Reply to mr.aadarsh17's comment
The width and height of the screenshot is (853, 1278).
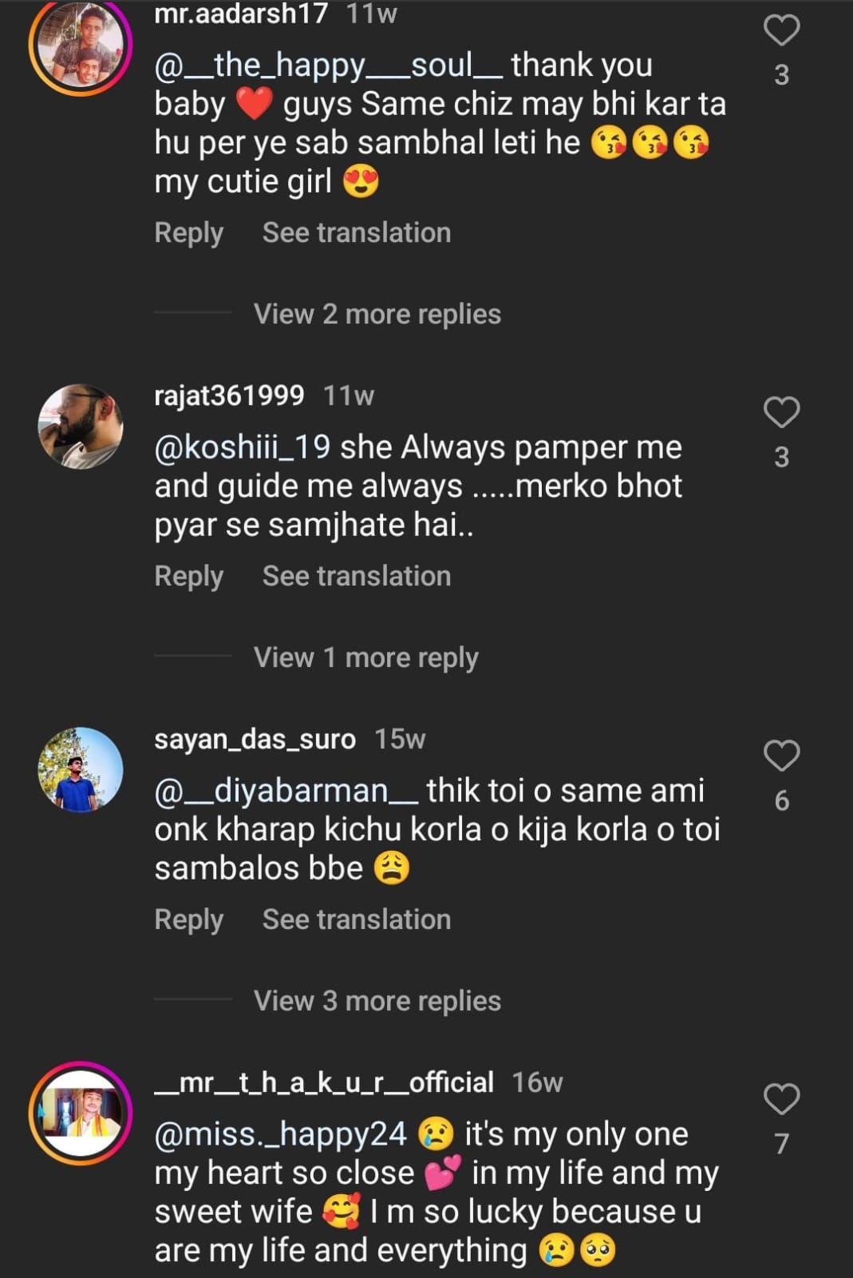coord(188,232)
